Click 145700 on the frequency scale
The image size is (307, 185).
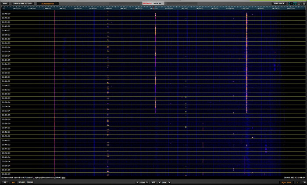coord(245,8)
